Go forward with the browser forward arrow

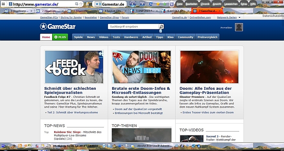point(142,4)
